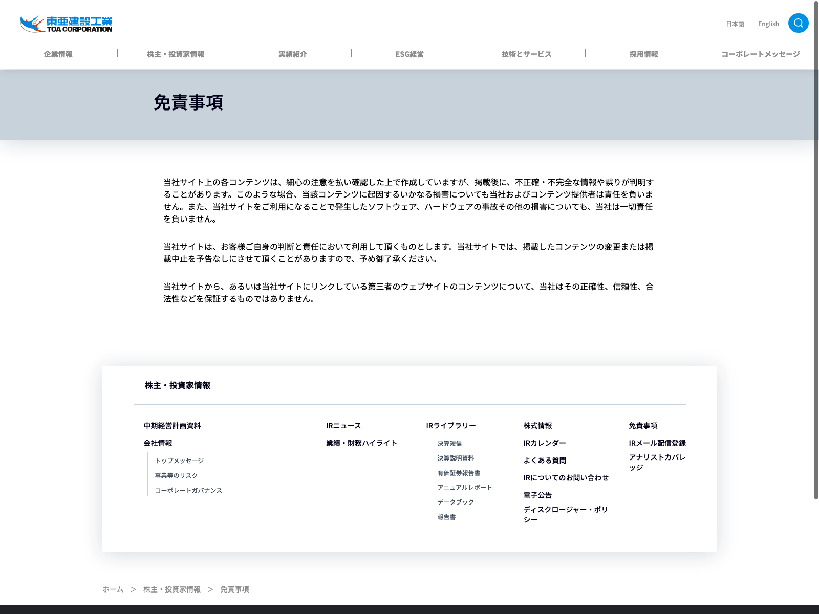Click the TOA Corporation logo
The height and width of the screenshot is (614, 819).
[67, 24]
